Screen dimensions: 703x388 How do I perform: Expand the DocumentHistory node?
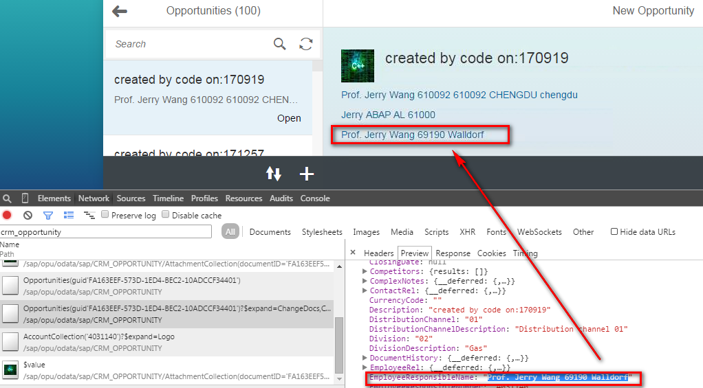click(365, 358)
